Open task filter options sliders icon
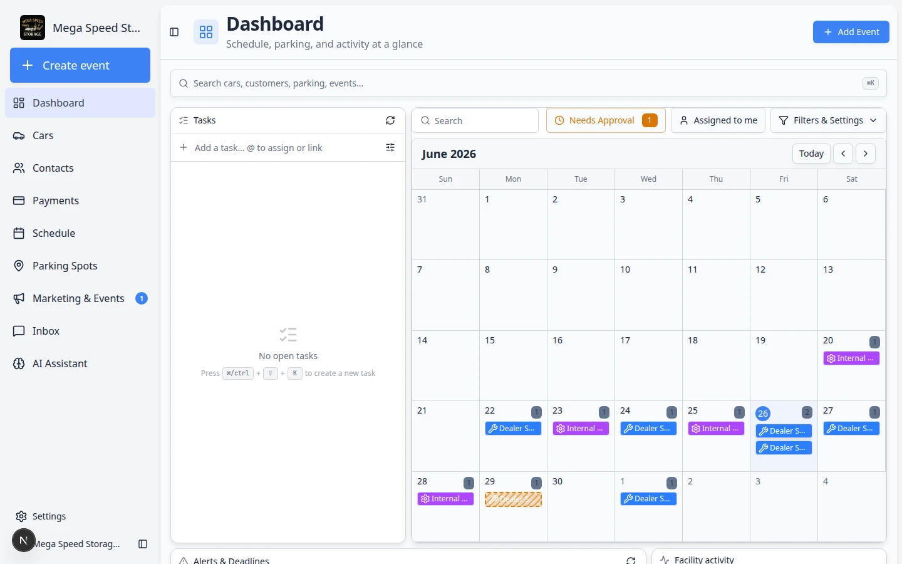The image size is (902, 564). [x=390, y=147]
